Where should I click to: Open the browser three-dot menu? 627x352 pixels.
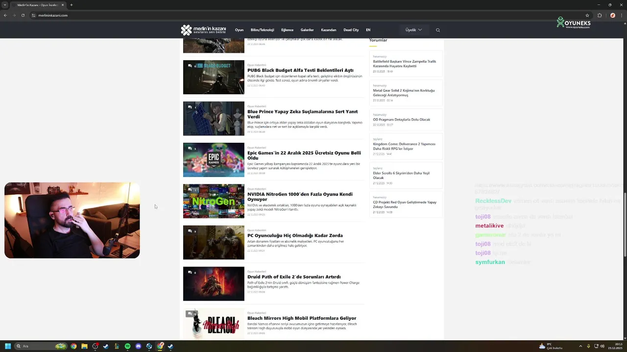pos(621,15)
